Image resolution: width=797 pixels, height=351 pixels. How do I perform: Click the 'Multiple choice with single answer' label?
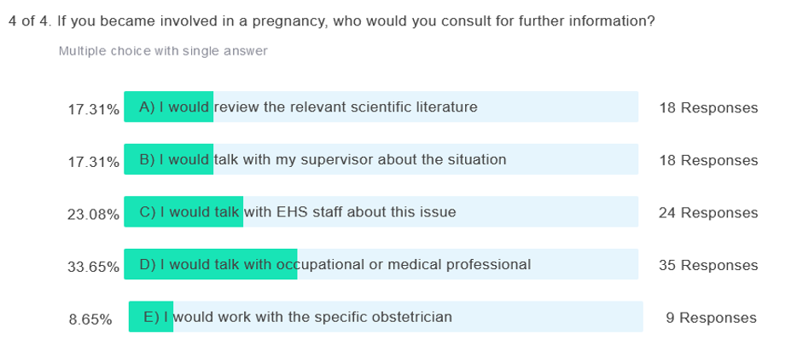click(163, 51)
